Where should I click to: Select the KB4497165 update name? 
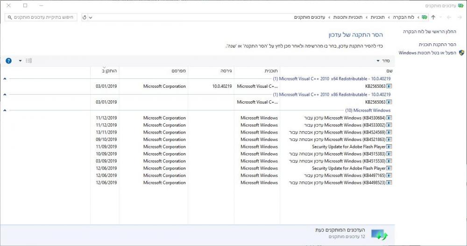click(x=345, y=176)
